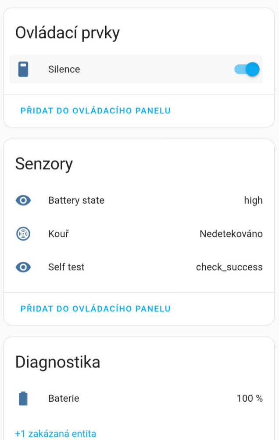Screen dimensions: 279x440
Task: Click the Kouř smoke detector icon
Action: [x=23, y=234]
